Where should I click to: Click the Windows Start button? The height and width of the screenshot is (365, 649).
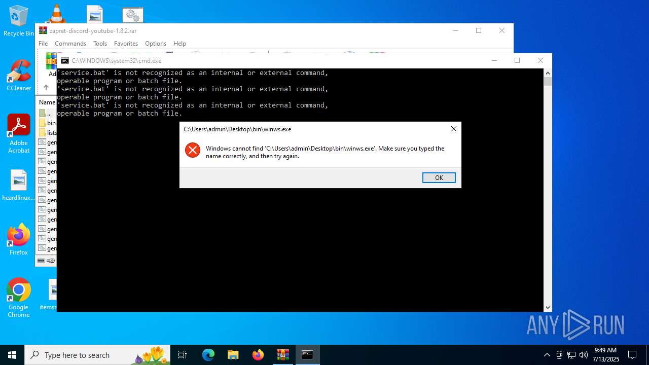point(12,355)
